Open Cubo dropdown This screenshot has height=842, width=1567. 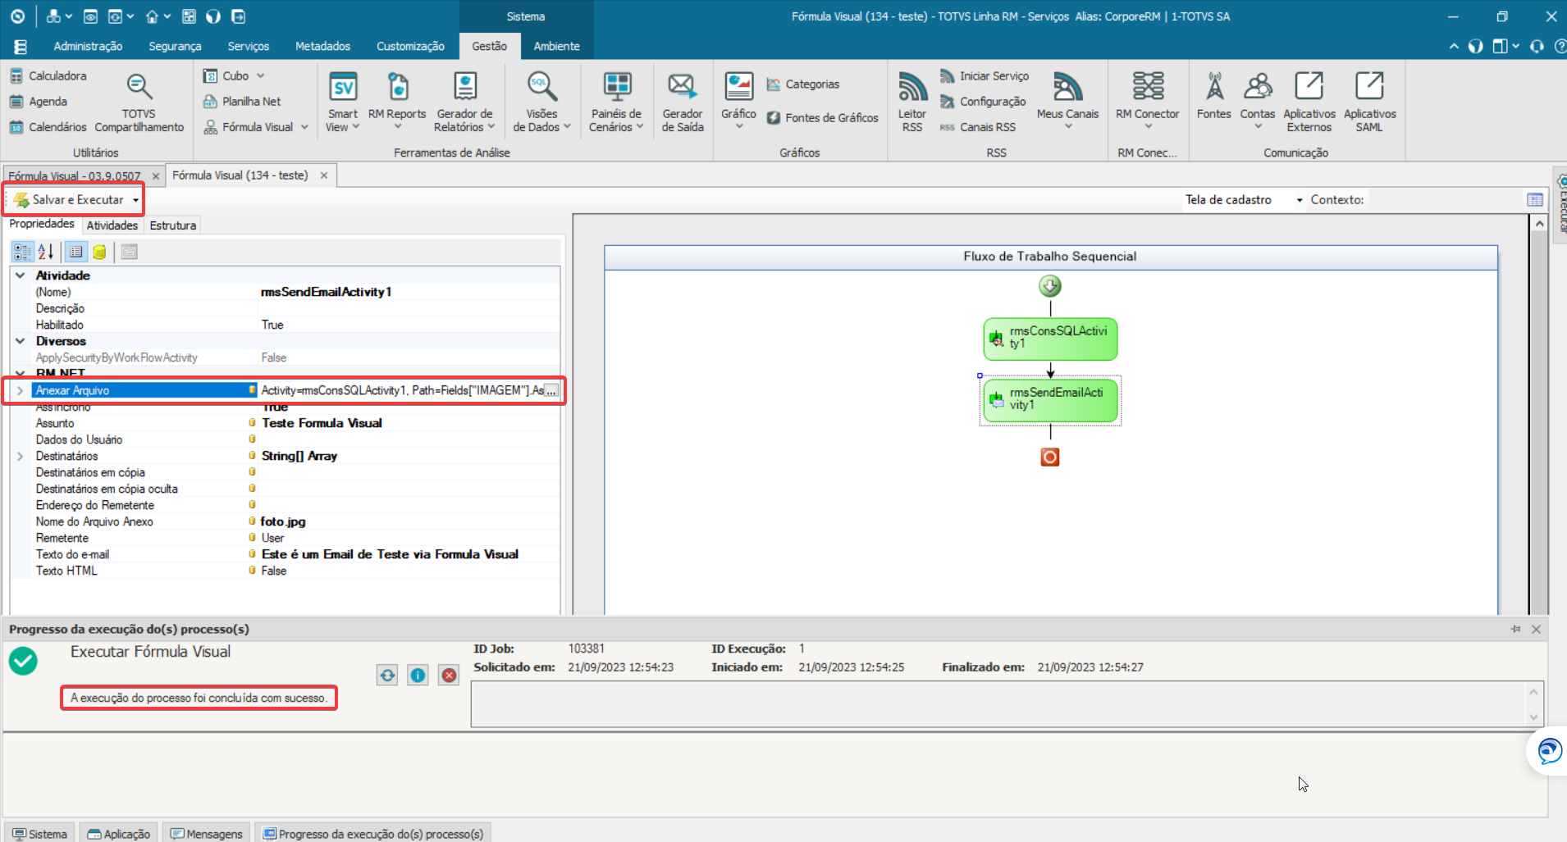click(x=234, y=75)
